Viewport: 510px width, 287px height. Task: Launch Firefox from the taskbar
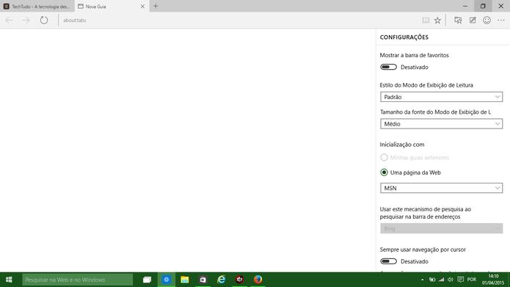point(258,280)
